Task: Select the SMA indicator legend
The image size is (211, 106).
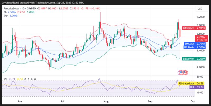Action: pyautogui.click(x=10, y=16)
